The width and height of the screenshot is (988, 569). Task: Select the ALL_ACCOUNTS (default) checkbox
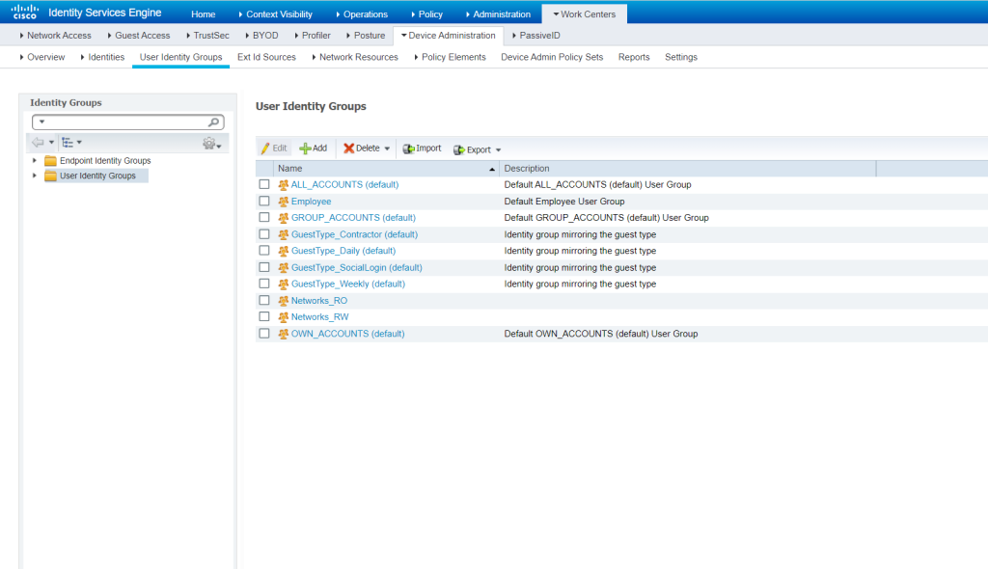coord(264,184)
